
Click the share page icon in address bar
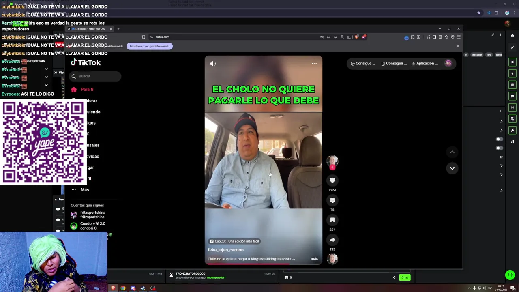coord(349,37)
